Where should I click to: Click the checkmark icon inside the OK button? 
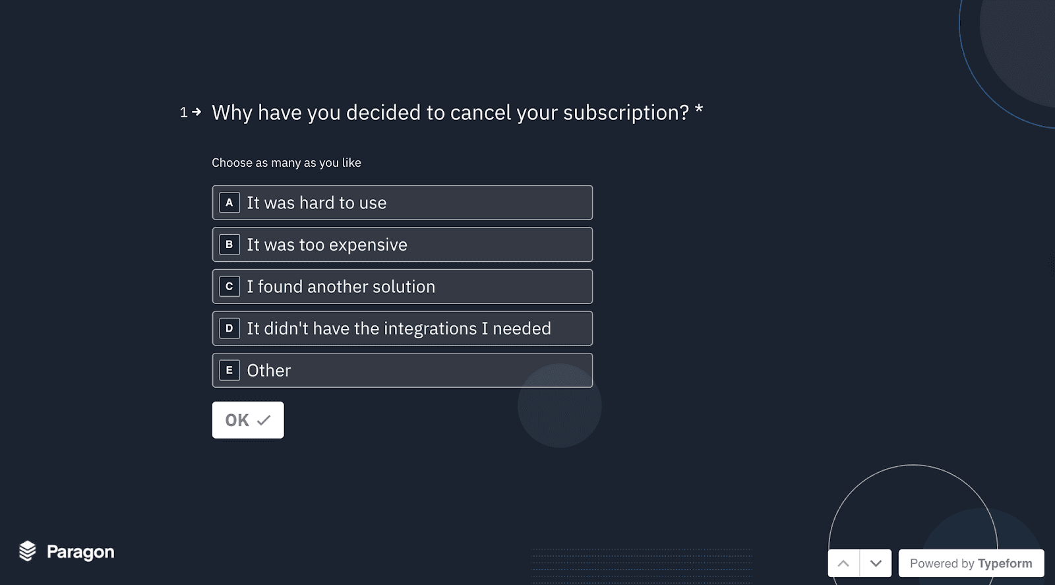click(264, 420)
